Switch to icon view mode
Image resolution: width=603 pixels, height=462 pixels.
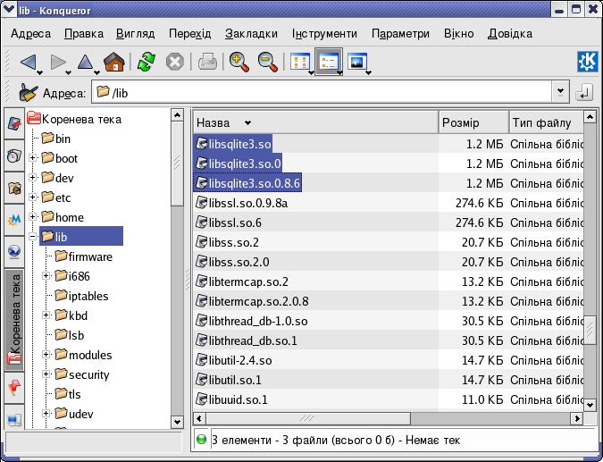(300, 62)
